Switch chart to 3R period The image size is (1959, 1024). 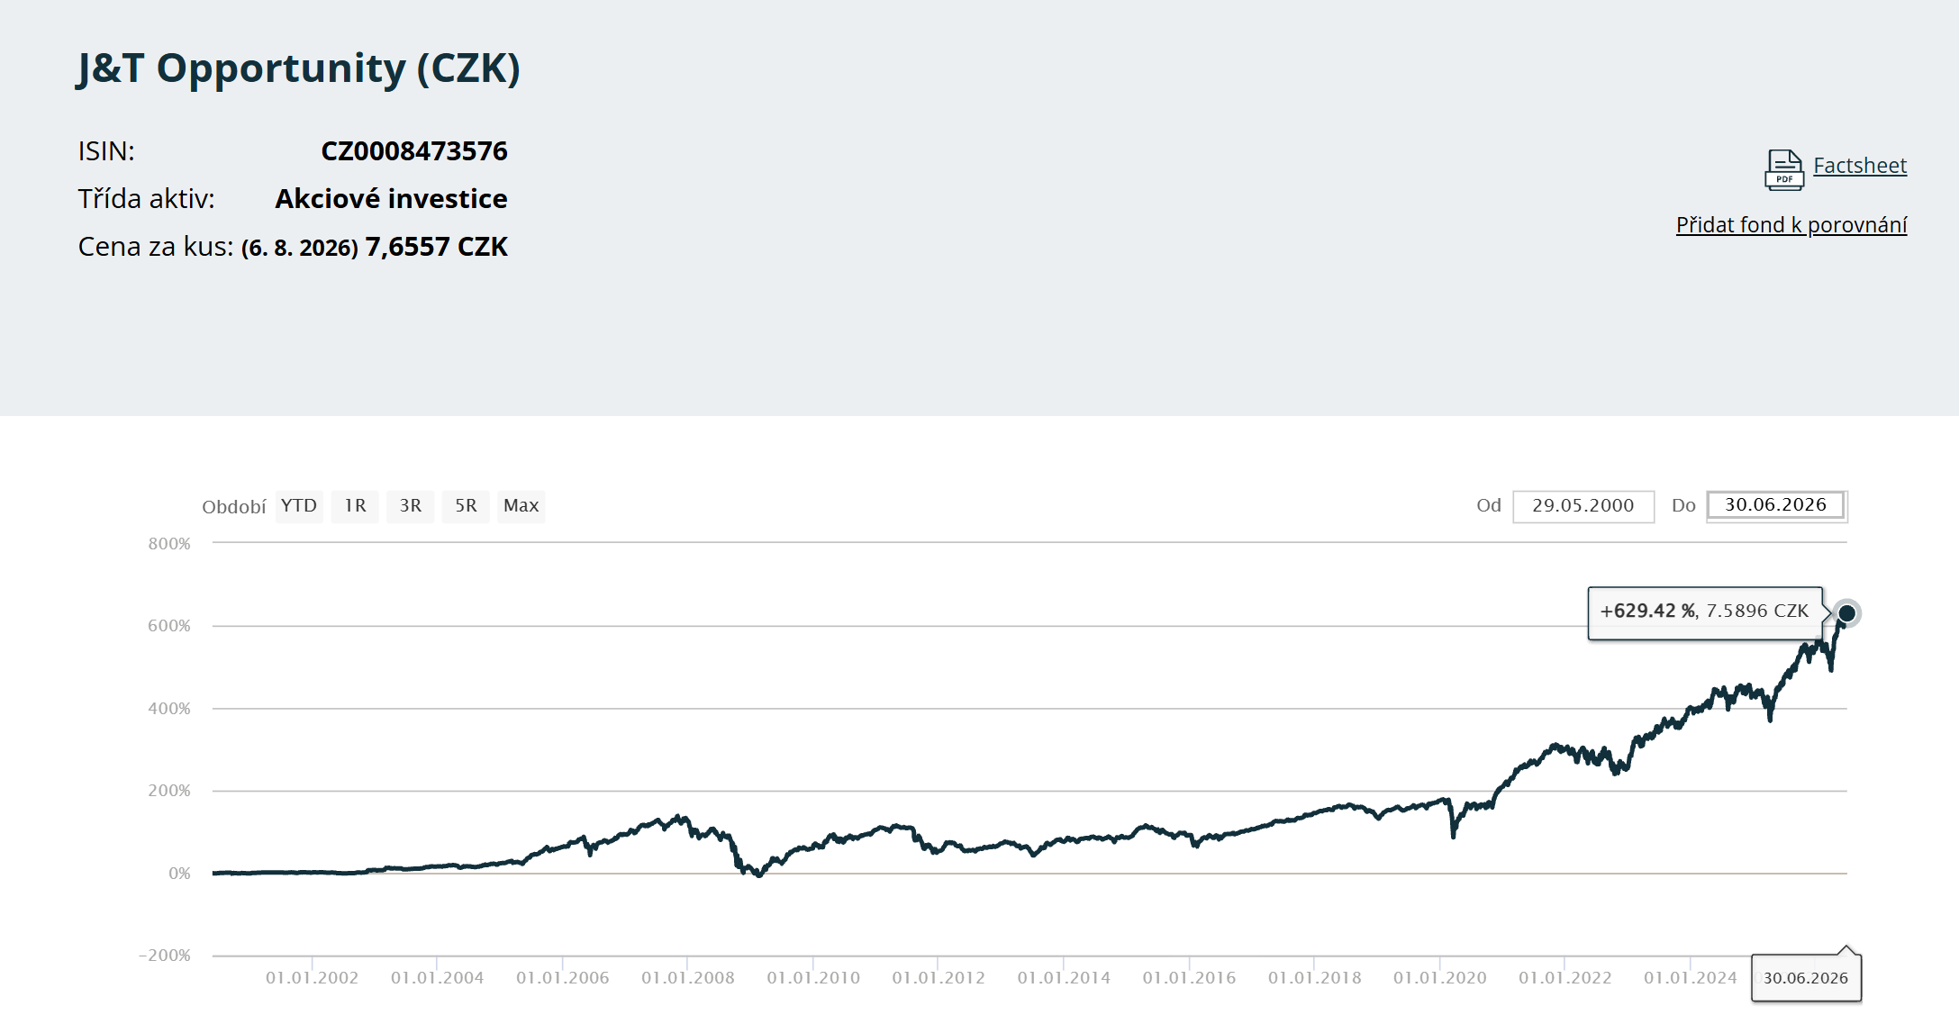click(x=411, y=506)
